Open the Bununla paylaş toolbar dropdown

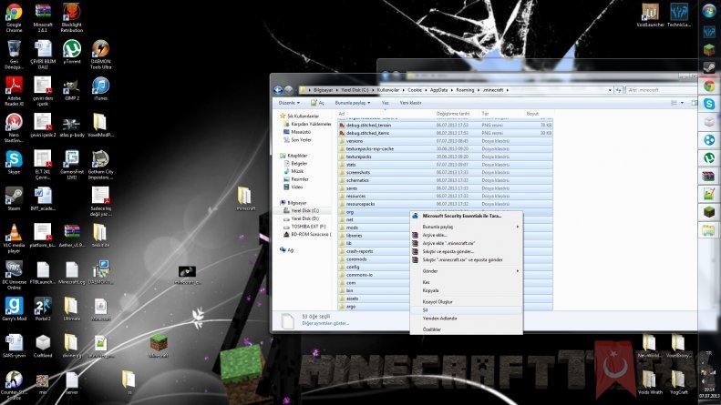pyautogui.click(x=352, y=103)
